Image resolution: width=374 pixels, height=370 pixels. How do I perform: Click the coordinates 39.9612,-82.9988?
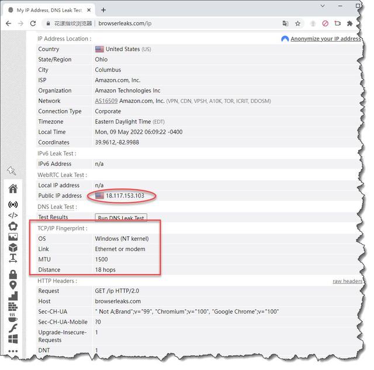(x=117, y=142)
